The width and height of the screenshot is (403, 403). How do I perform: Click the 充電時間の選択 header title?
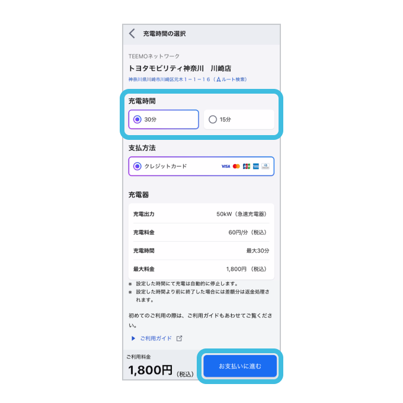point(164,34)
